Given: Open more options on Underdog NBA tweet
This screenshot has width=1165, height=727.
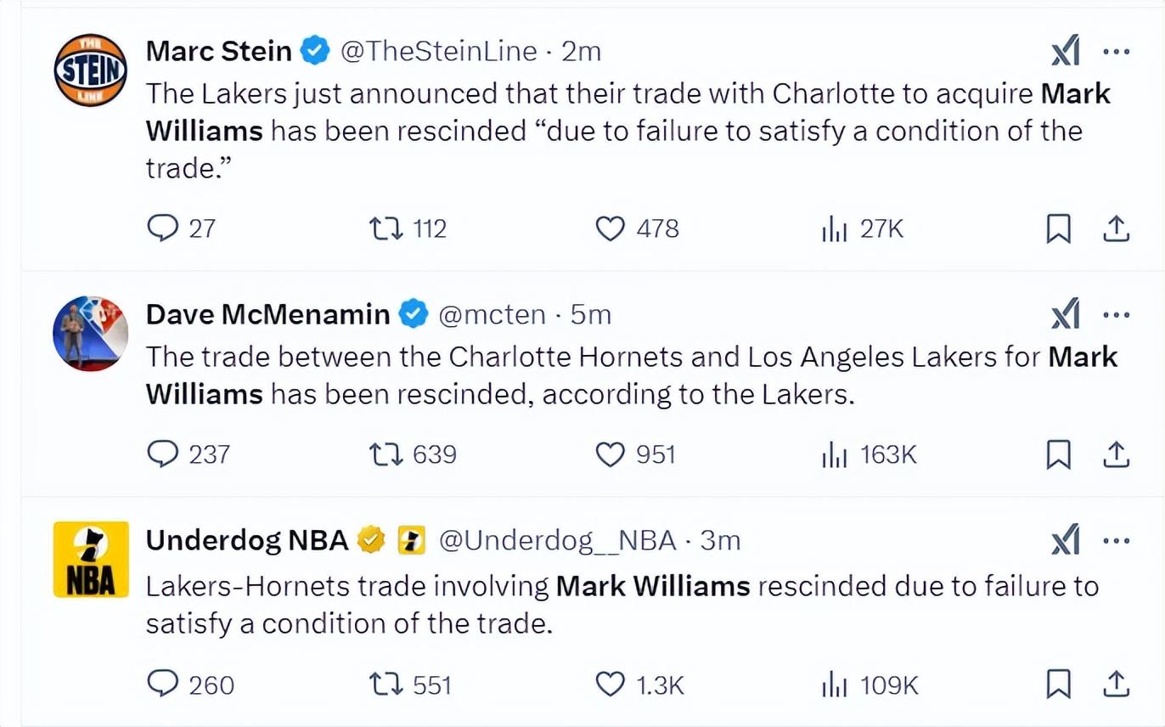Looking at the screenshot, I should 1116,541.
